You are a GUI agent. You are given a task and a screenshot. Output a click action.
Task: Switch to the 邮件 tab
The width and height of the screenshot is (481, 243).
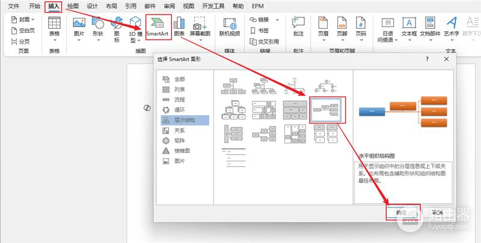(150, 6)
